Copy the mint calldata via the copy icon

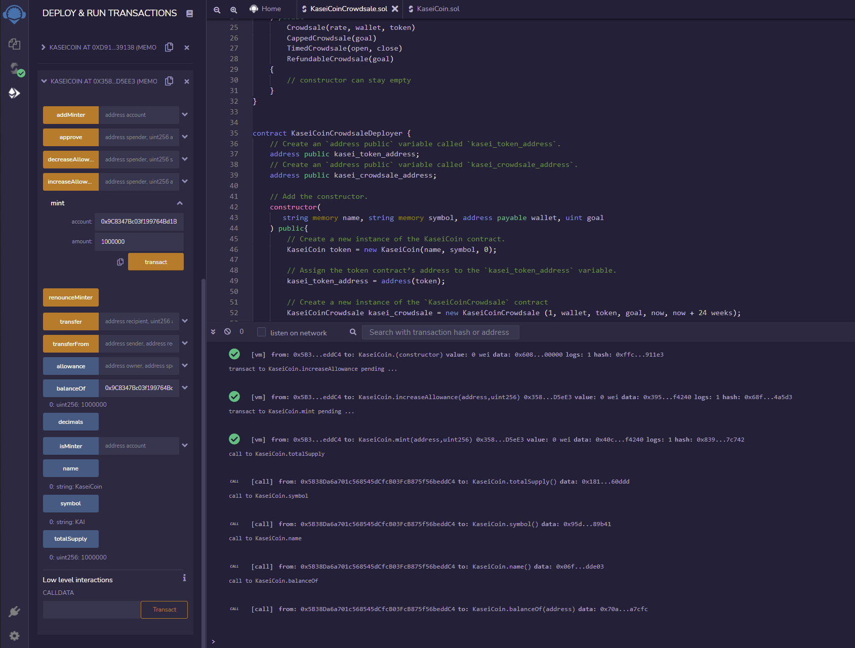[x=120, y=262]
